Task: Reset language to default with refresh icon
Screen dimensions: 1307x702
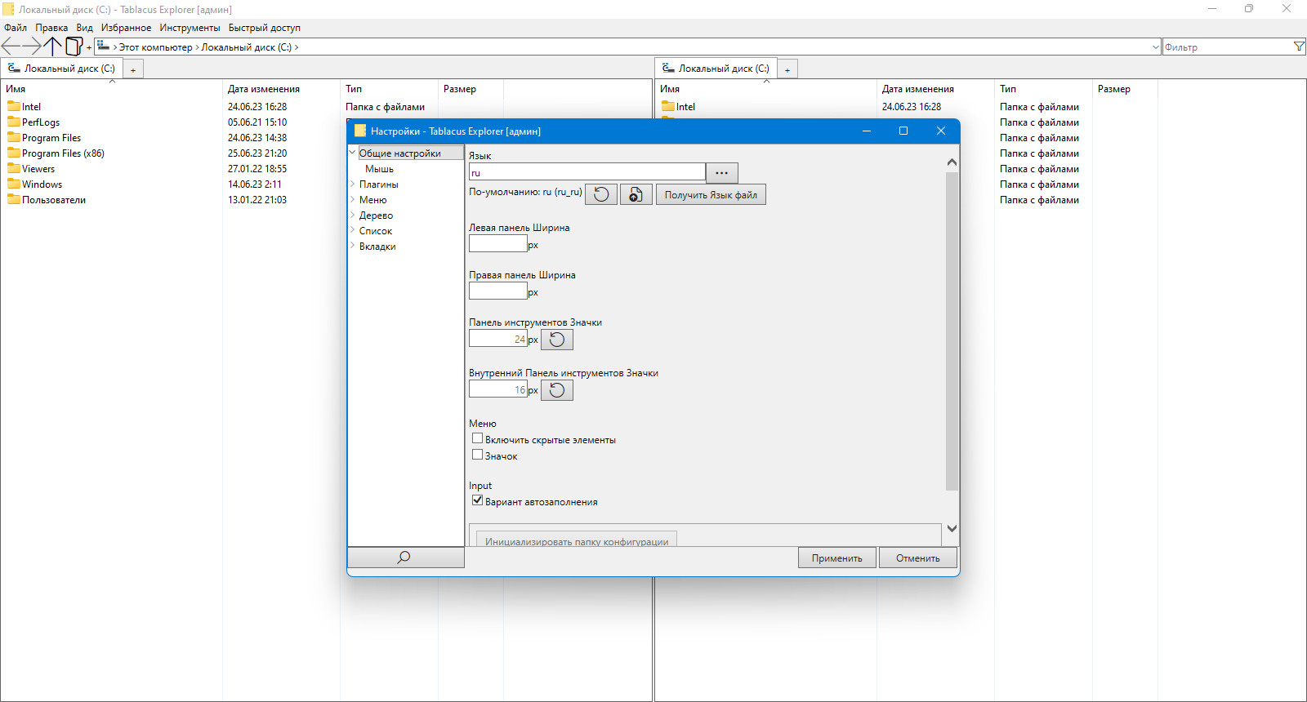Action: click(601, 194)
